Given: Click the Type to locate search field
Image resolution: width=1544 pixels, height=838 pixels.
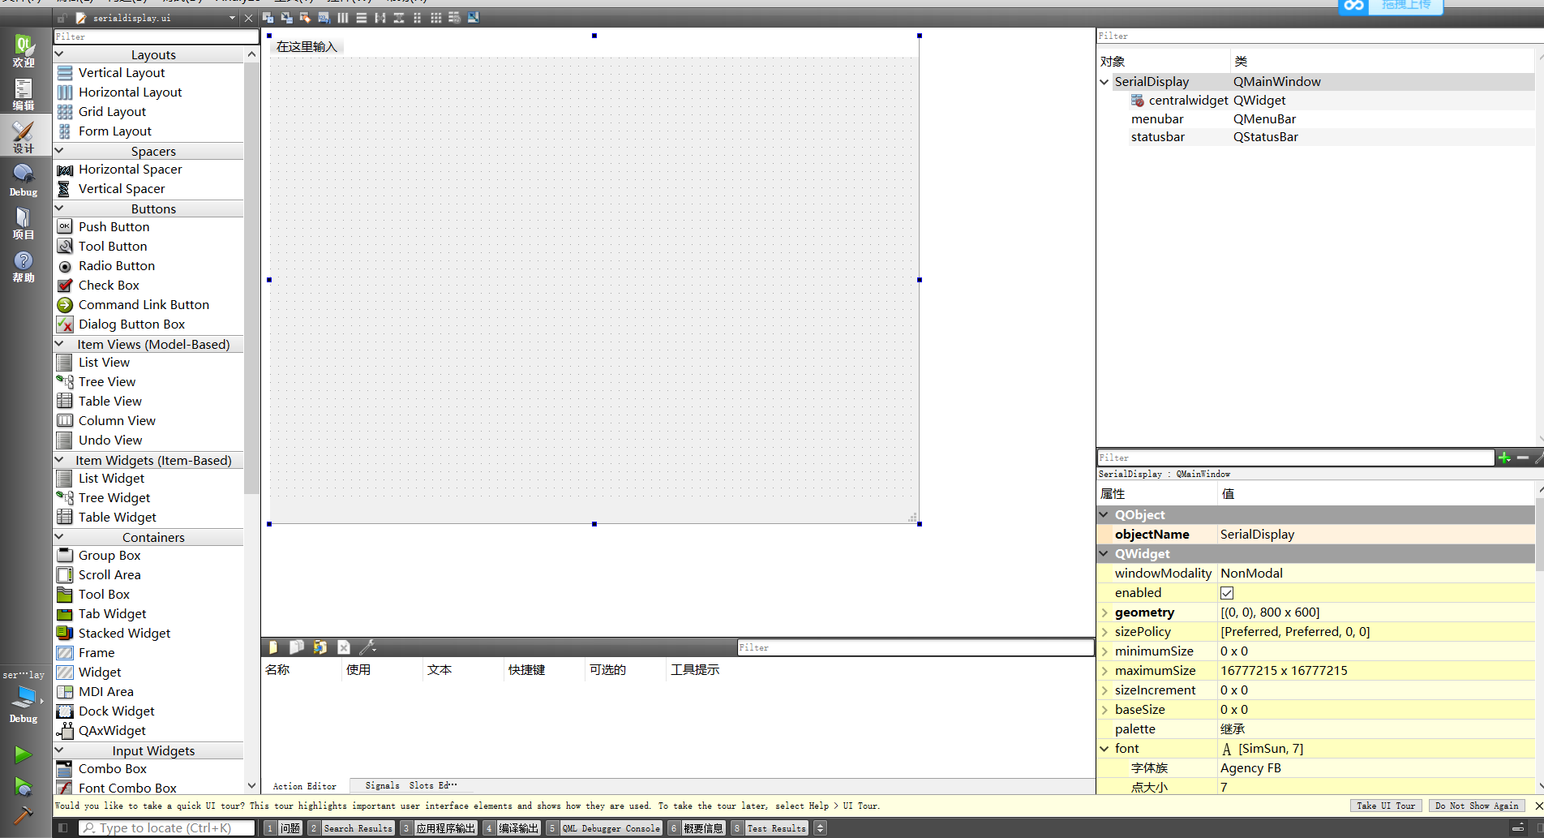Looking at the screenshot, I should (166, 828).
